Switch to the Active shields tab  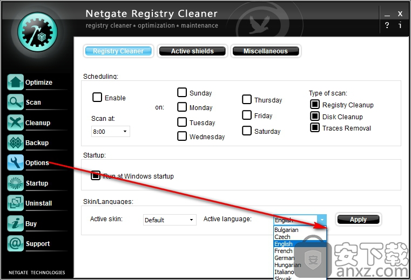[192, 51]
